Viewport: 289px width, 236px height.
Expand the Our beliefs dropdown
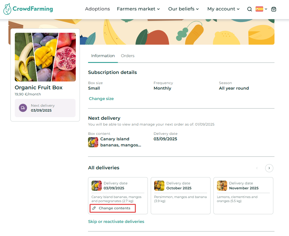[x=183, y=9]
